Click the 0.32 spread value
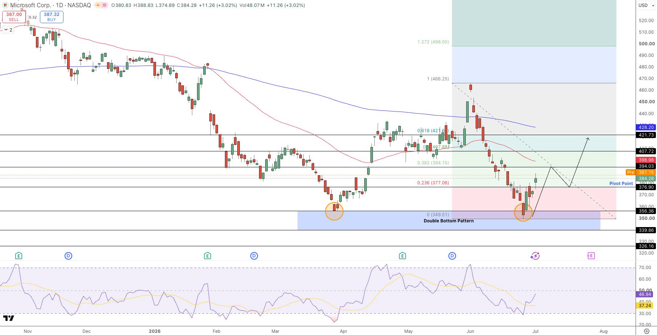657x335 pixels. (33, 17)
